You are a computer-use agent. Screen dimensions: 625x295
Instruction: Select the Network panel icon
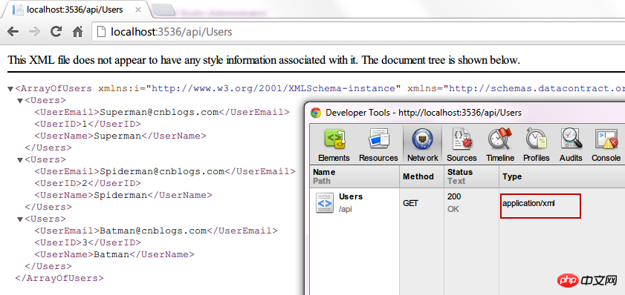coord(423,145)
